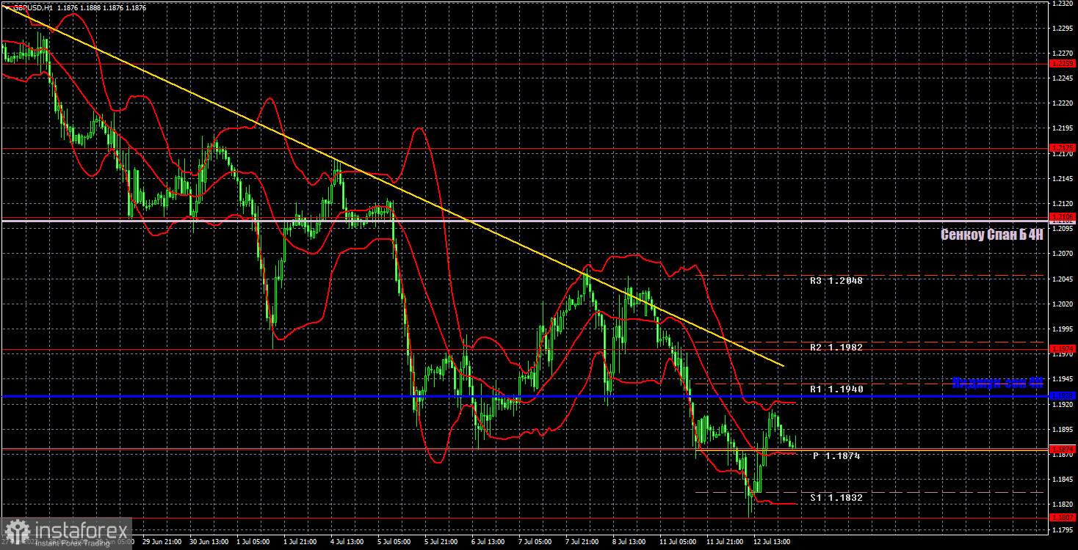Click the 1.2245 price axis value
The height and width of the screenshot is (550, 1078).
tap(1063, 78)
